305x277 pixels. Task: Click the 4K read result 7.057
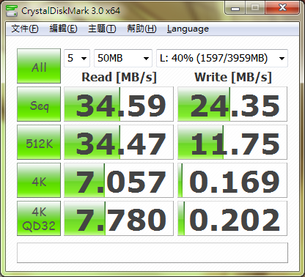point(119,180)
